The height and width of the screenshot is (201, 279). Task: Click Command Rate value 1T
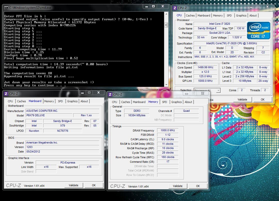click(x=168, y=162)
